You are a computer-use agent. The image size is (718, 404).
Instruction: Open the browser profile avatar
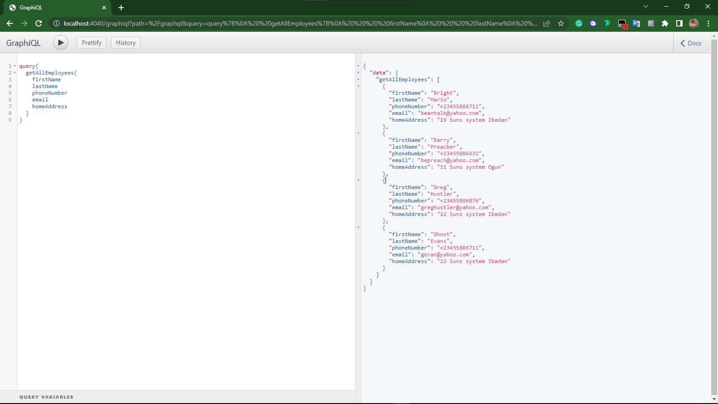pyautogui.click(x=694, y=23)
